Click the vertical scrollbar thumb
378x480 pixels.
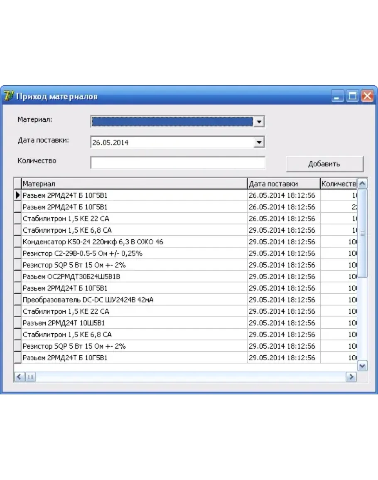pyautogui.click(x=362, y=234)
